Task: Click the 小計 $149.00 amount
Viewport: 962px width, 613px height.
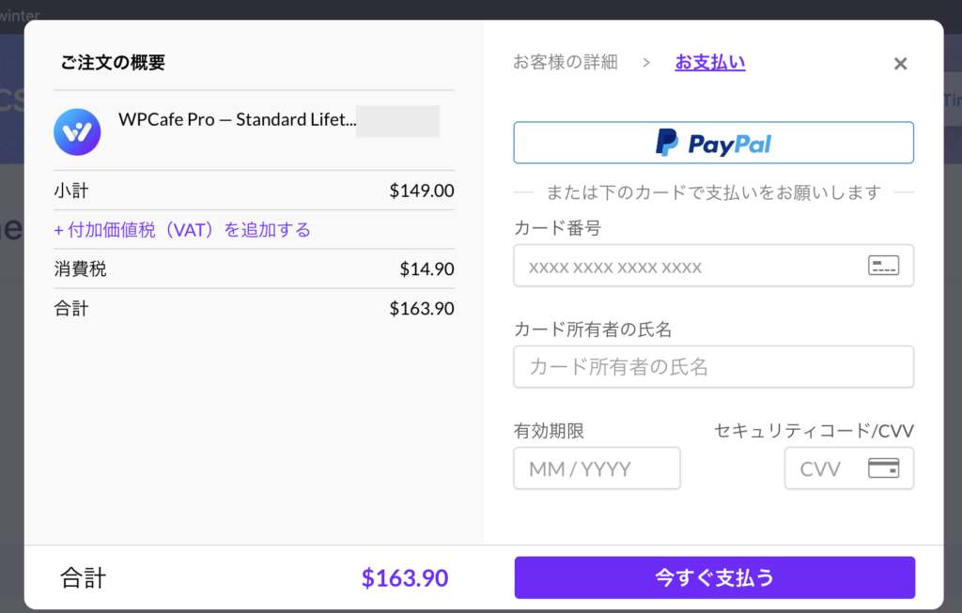Action: tap(421, 192)
